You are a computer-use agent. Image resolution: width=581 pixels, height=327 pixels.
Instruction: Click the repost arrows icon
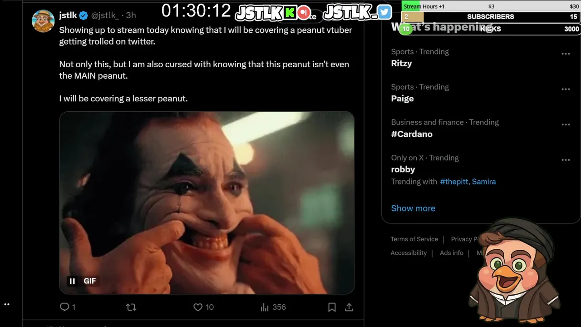click(131, 307)
